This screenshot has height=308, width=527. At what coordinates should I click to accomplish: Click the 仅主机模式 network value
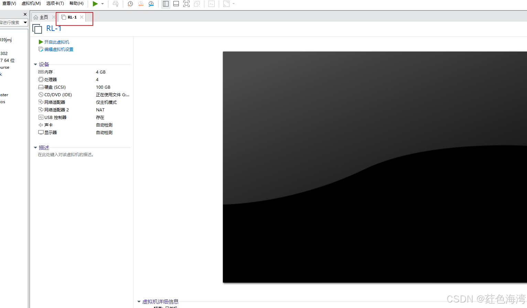pyautogui.click(x=106, y=102)
